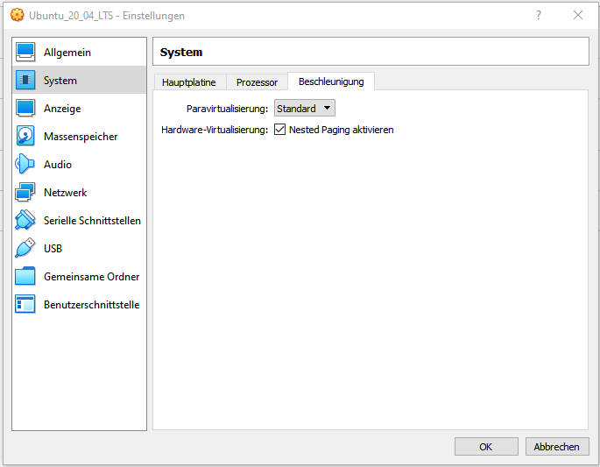Click the Netzwerk computers icon
The image size is (600, 467).
(25, 192)
